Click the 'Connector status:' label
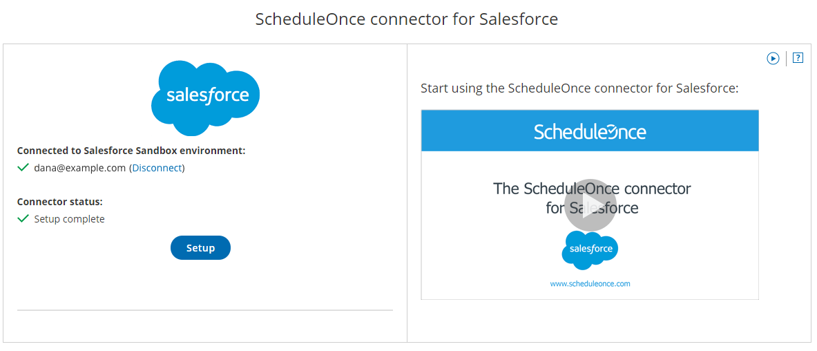817x351 pixels. point(59,202)
